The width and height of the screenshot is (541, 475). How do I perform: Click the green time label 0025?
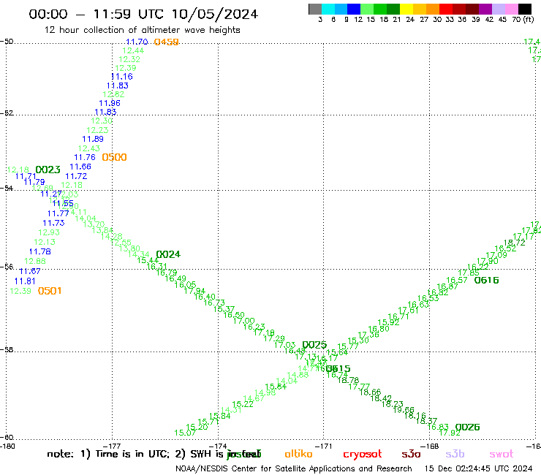314,345
